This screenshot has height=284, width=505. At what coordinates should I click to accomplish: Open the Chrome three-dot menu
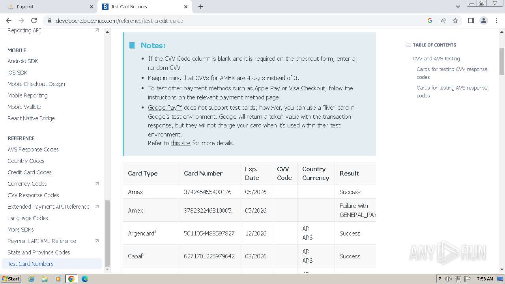coord(496,21)
